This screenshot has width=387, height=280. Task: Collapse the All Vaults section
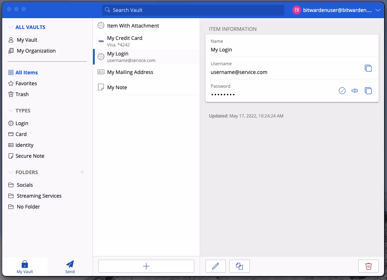[11, 27]
